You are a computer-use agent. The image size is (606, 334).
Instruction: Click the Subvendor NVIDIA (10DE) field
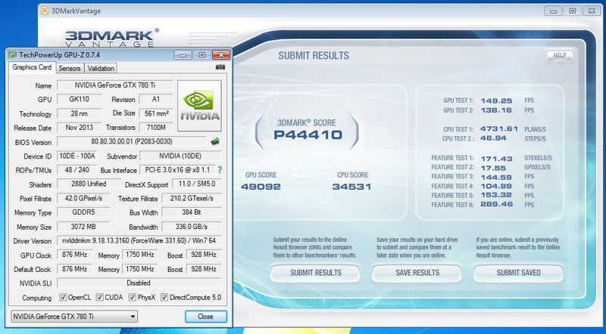(180, 156)
